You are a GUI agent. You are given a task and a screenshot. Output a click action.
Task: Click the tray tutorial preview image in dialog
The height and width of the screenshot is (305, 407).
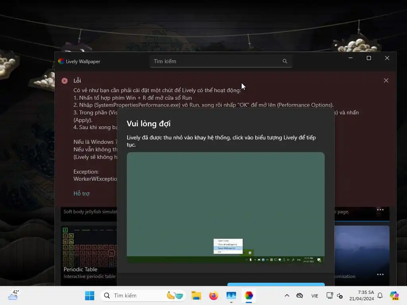point(226,207)
